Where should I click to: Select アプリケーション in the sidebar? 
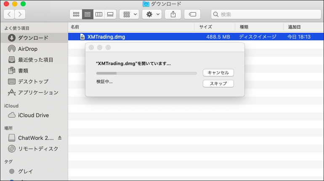[38, 92]
